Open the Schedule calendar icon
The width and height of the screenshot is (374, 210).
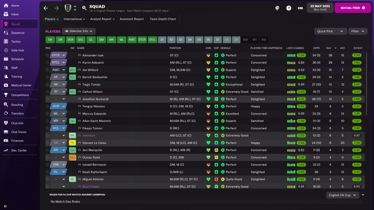(x=6, y=59)
